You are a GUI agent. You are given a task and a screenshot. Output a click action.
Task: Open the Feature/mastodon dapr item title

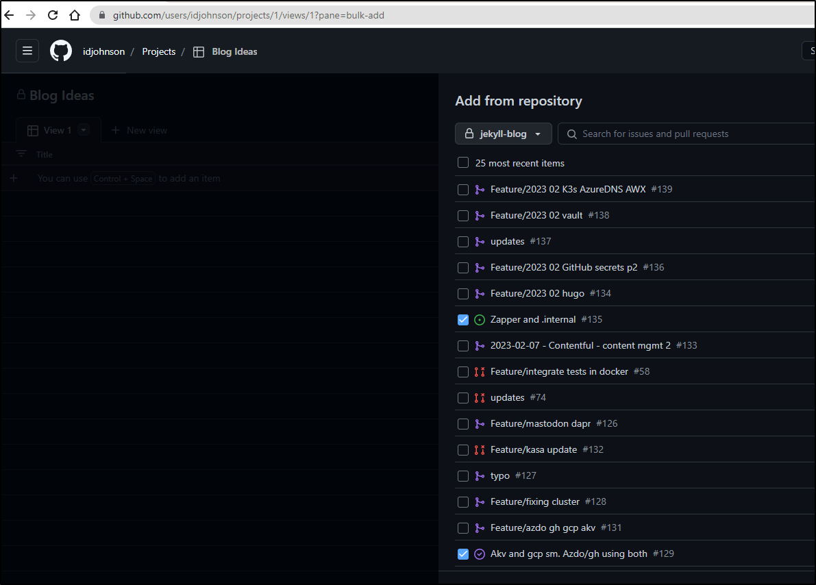tap(540, 423)
